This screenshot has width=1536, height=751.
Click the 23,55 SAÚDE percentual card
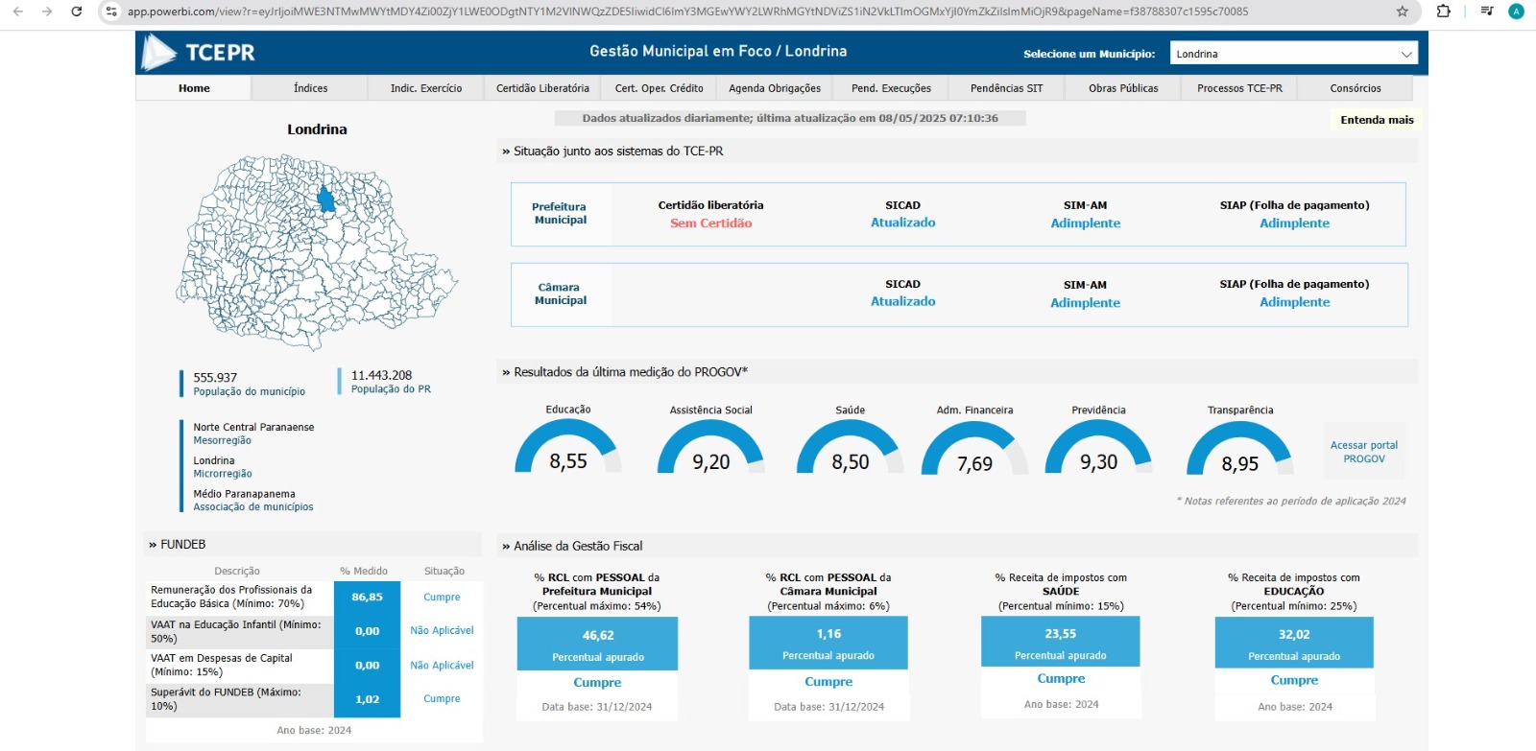point(1061,642)
